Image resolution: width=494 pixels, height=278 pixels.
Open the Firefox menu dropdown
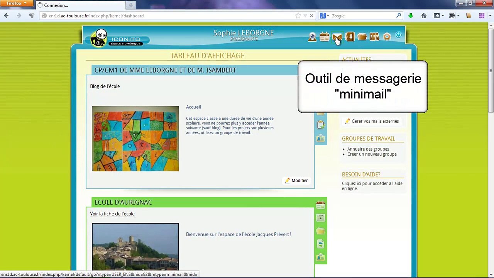point(17,3)
